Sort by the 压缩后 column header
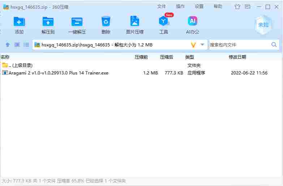This screenshot has width=283, height=186. [x=166, y=57]
